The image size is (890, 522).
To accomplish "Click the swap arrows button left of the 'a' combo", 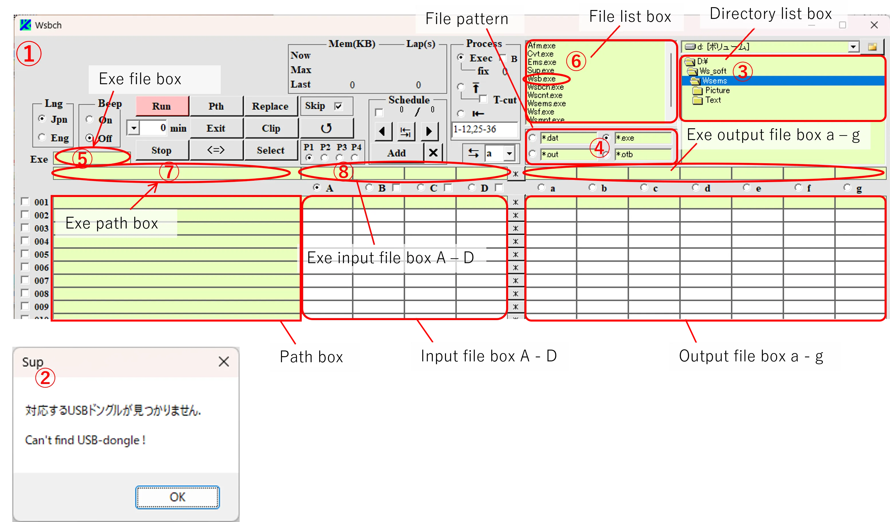I will pos(473,153).
